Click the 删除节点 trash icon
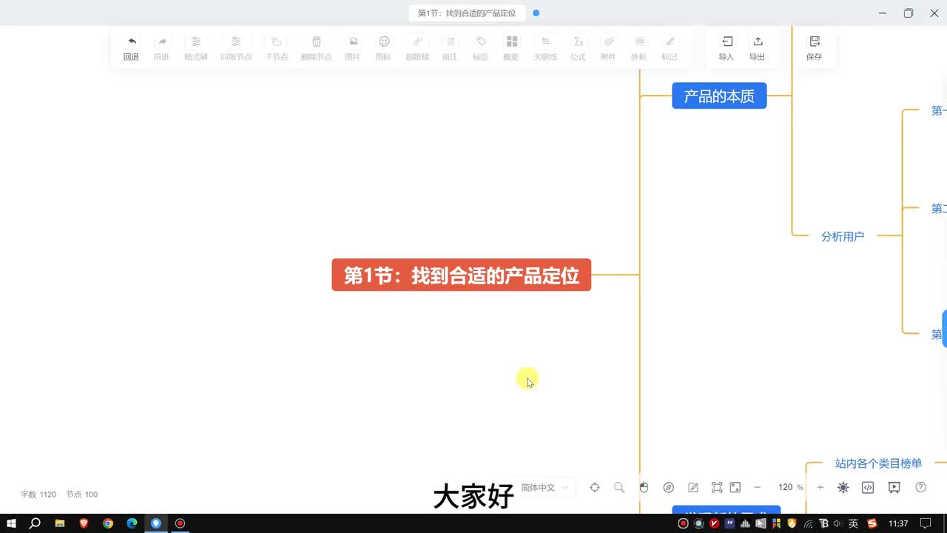The image size is (947, 533). coord(317,41)
